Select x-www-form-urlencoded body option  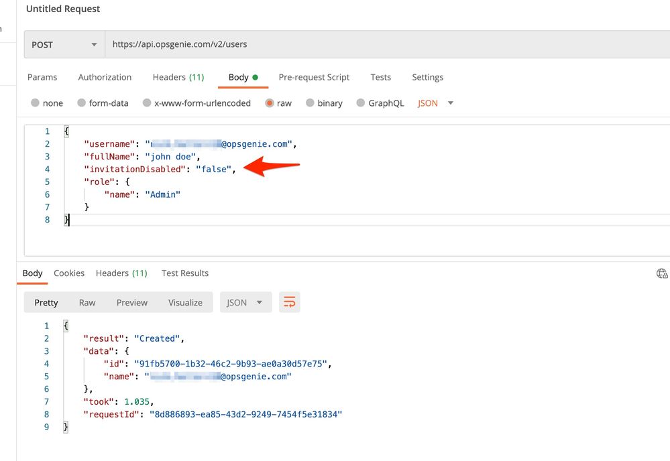tap(147, 103)
